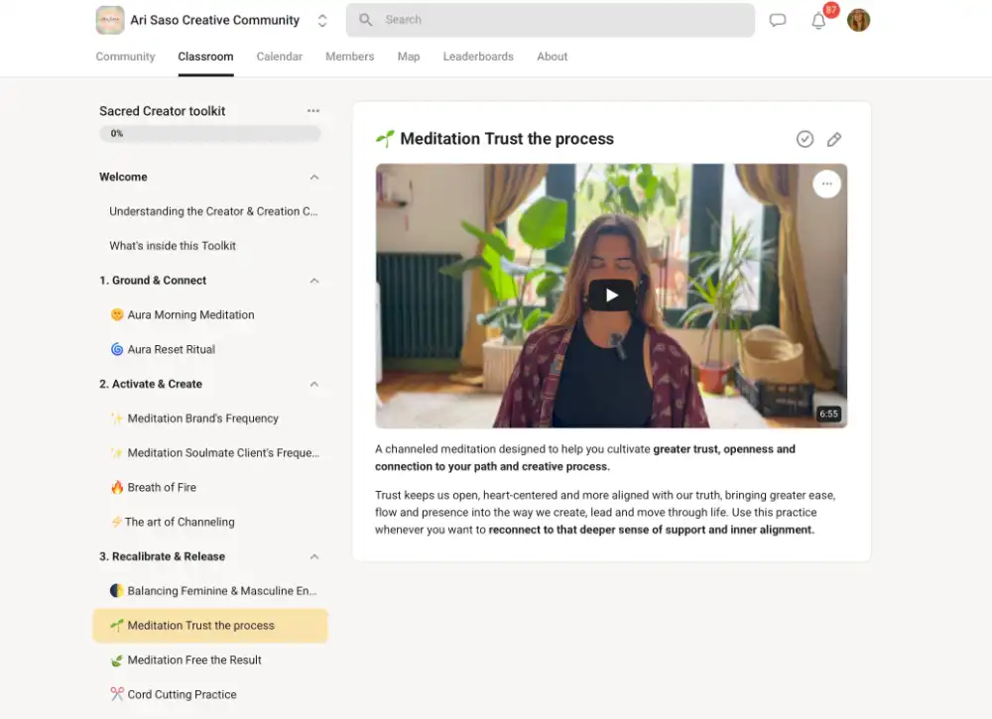The image size is (992, 719).
Task: Open the Map tab
Action: pos(409,57)
